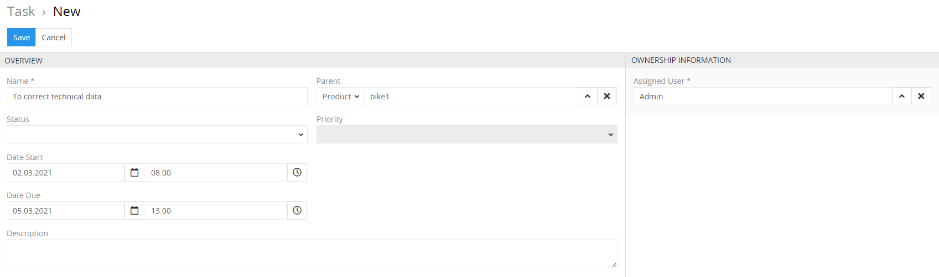
Task: Clear the Parent bike1 selection
Action: tap(607, 97)
